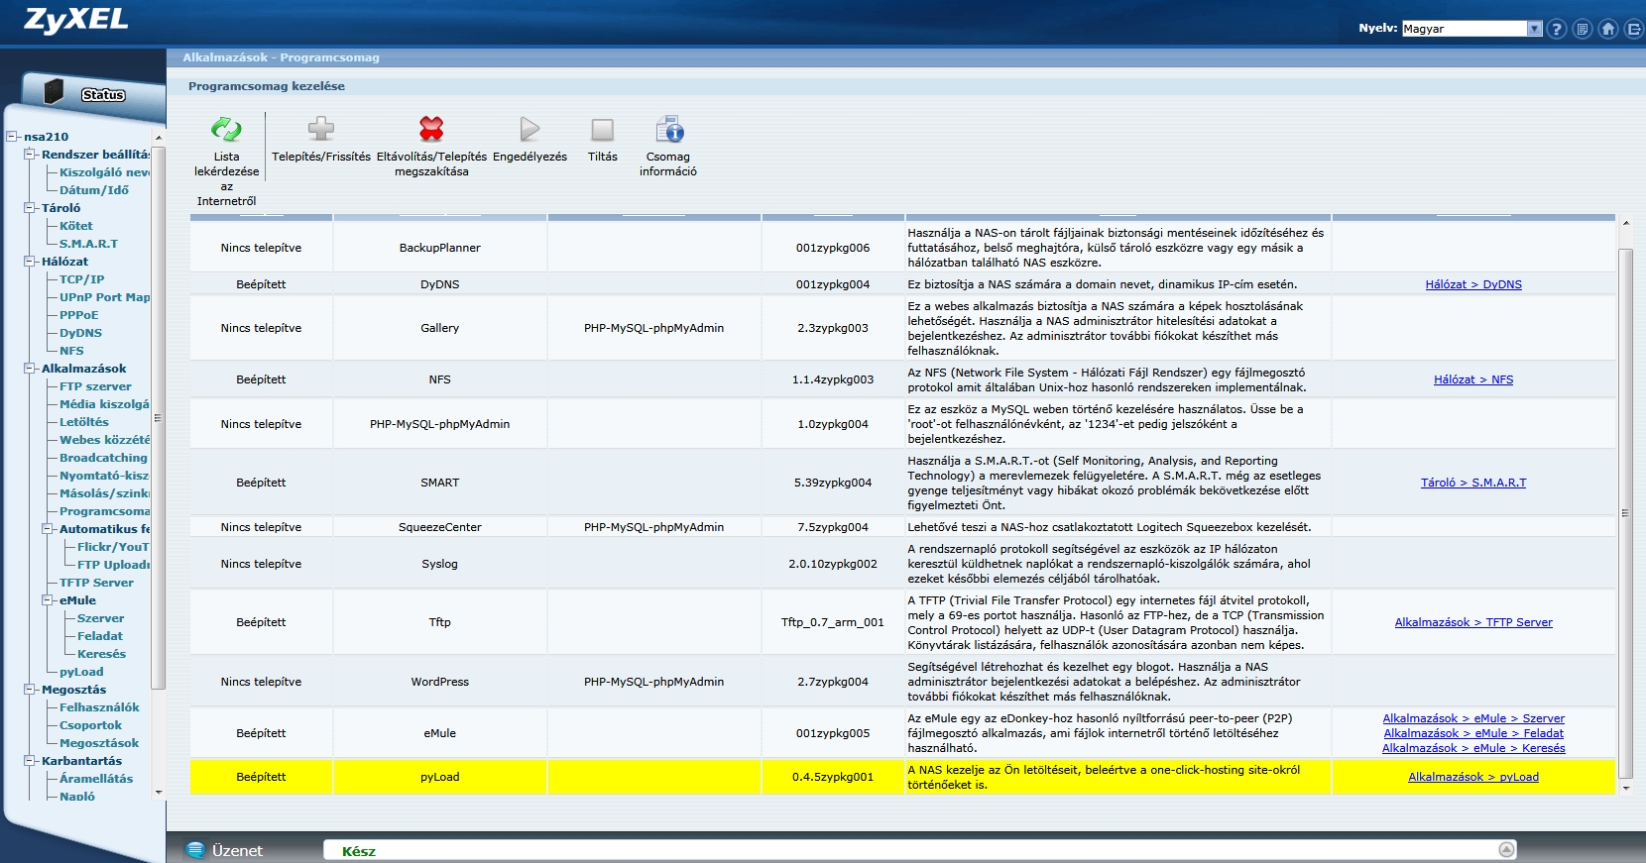Open UPnP Port Mapping in the sidebar
This screenshot has height=863, width=1646.
pos(105,297)
